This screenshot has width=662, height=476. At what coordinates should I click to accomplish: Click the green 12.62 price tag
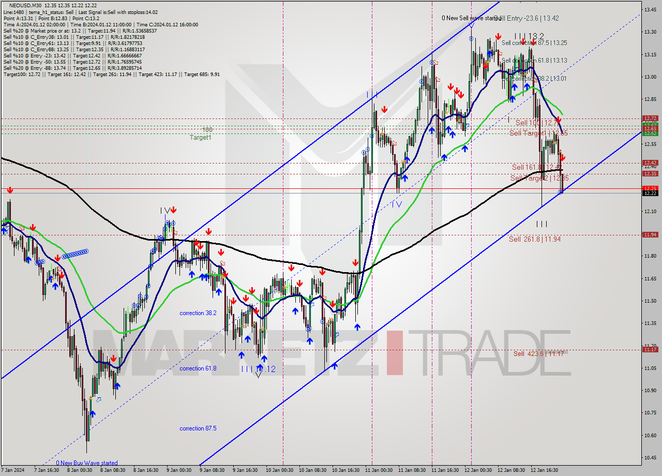pos(650,133)
